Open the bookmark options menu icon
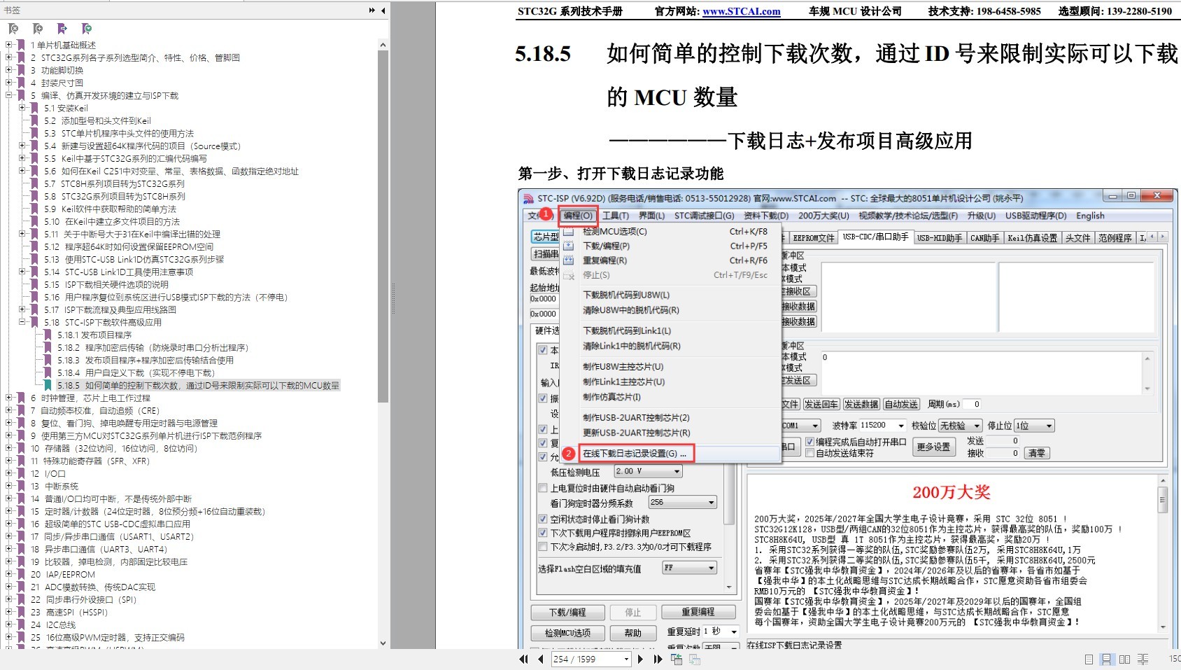1181x670 pixels. coord(87,29)
